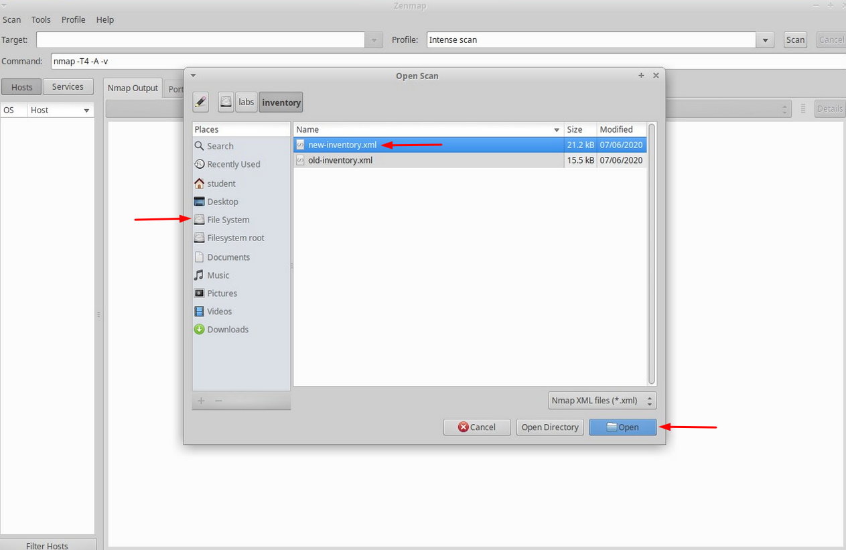This screenshot has height=550, width=846.
Task: Open the Nmap XML files filter dropdown
Action: (x=602, y=401)
